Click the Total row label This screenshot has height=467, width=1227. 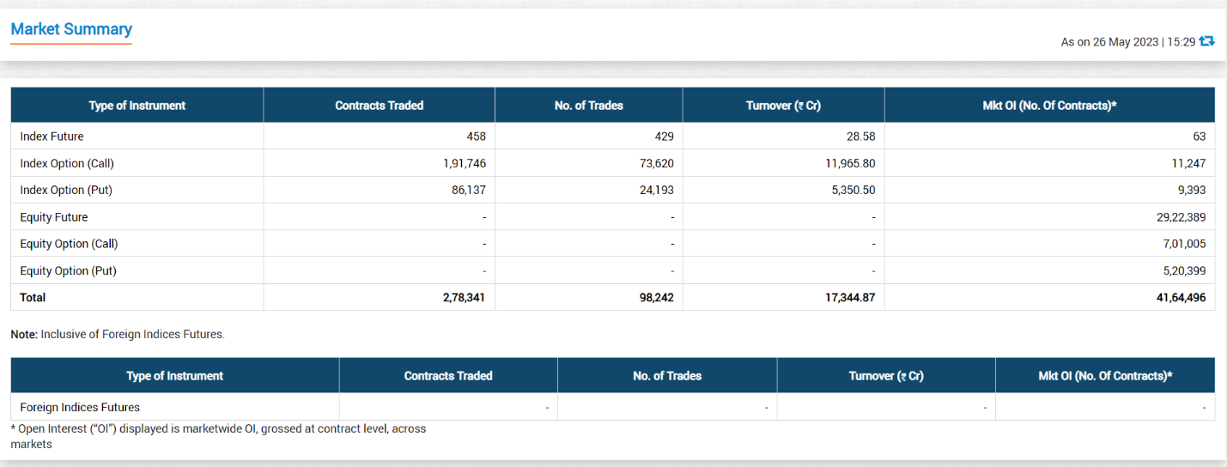(33, 297)
